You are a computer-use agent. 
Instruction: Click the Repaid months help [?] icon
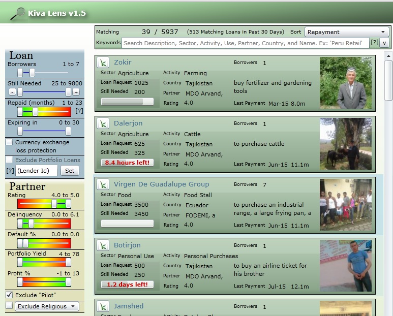(x=79, y=111)
